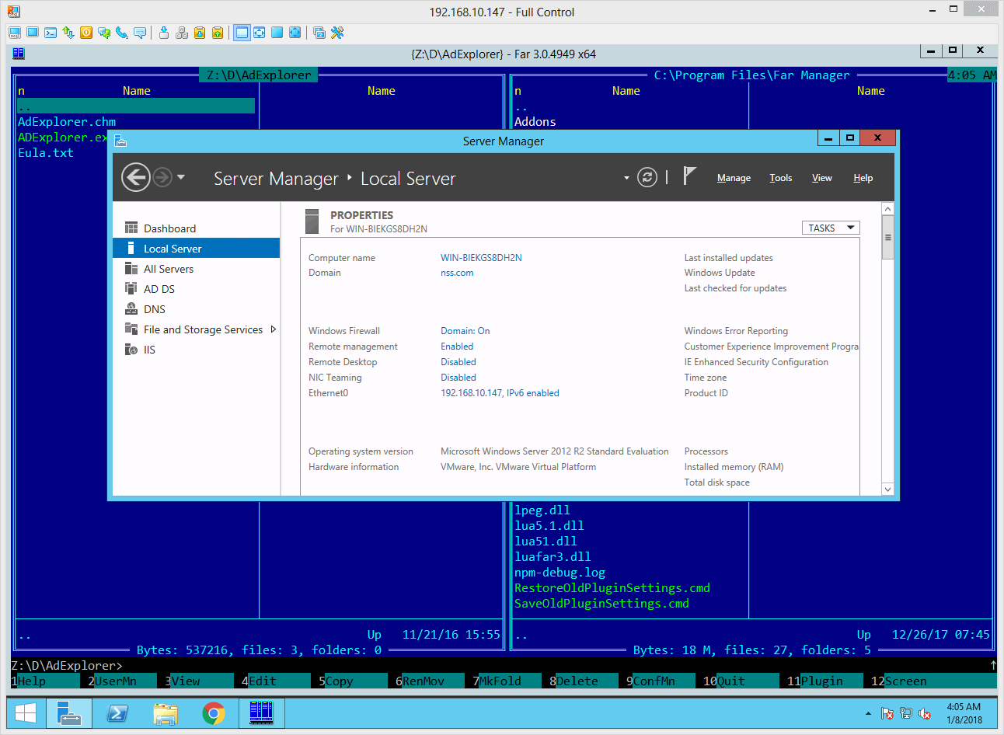1004x735 pixels.
Task: Open DNS in the sidebar
Action: (196, 309)
